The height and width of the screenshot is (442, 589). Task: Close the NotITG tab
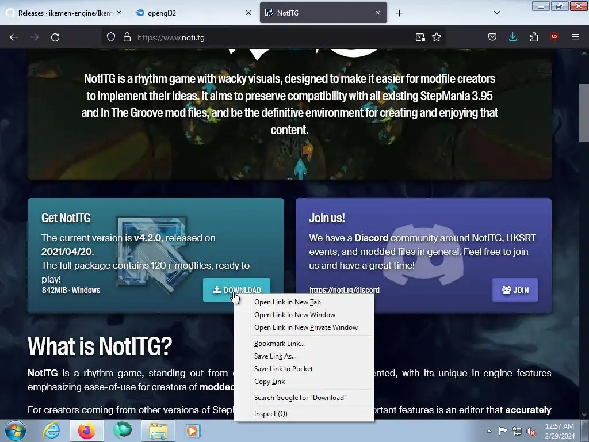378,13
